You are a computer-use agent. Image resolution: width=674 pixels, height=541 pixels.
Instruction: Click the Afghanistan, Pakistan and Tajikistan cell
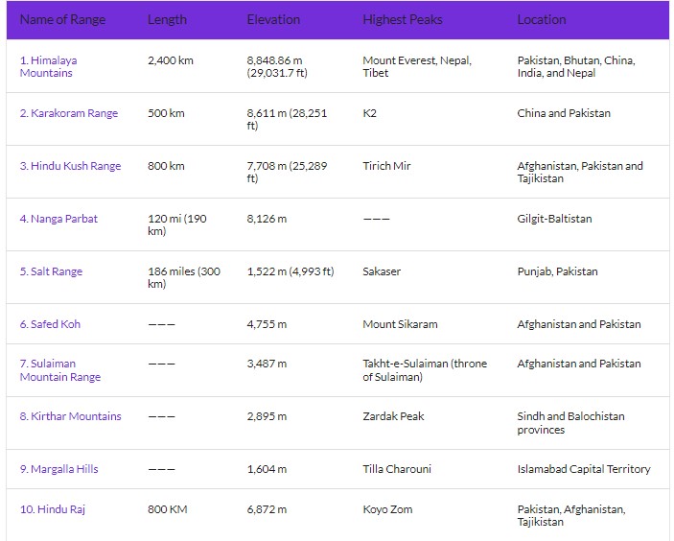[580, 172]
